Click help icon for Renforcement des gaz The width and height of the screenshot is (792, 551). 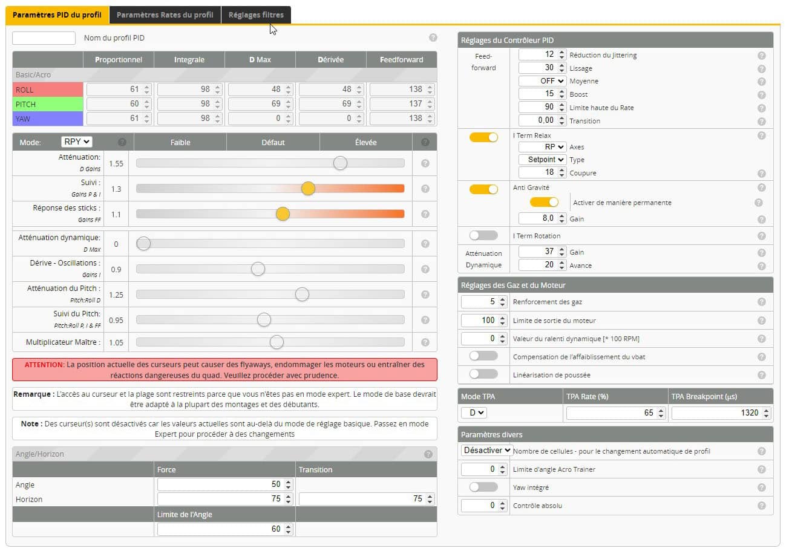(x=761, y=302)
